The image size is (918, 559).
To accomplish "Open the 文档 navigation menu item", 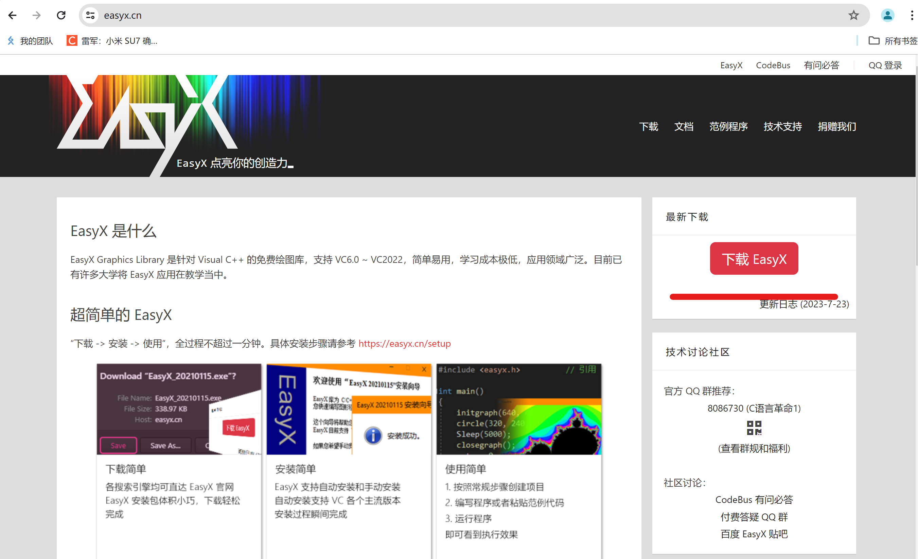I will [x=684, y=127].
